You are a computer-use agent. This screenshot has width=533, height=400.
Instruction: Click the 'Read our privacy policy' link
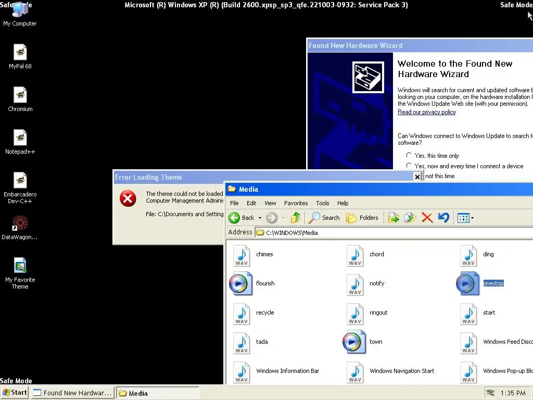point(427,112)
